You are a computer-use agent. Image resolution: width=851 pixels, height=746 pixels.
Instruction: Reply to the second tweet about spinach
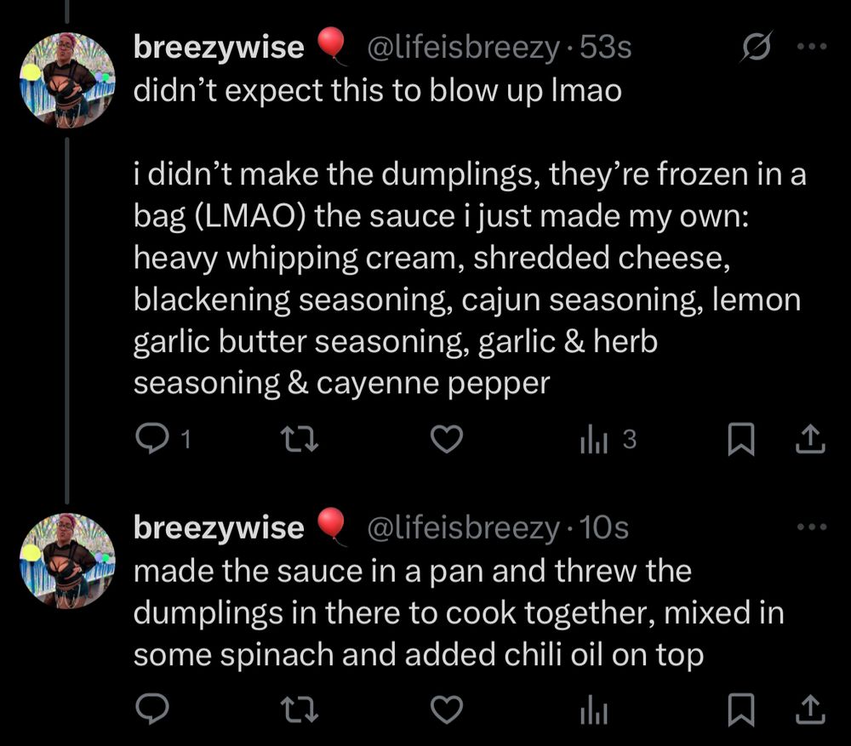(x=151, y=708)
